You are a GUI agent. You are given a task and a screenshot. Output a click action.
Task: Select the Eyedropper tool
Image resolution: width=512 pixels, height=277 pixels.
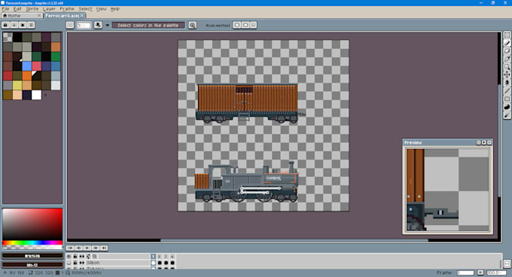tap(507, 59)
